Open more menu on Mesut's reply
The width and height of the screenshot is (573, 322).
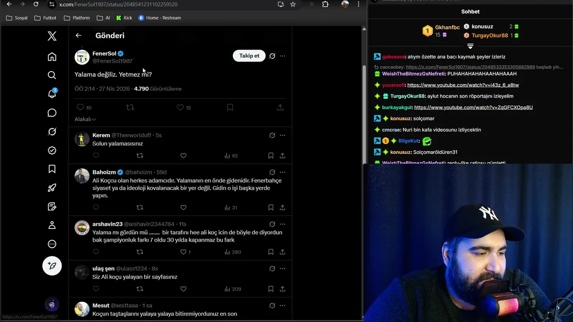[282, 305]
